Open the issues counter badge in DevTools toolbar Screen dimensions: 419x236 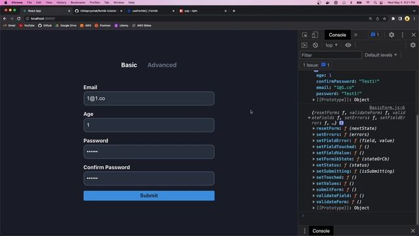[x=374, y=35]
